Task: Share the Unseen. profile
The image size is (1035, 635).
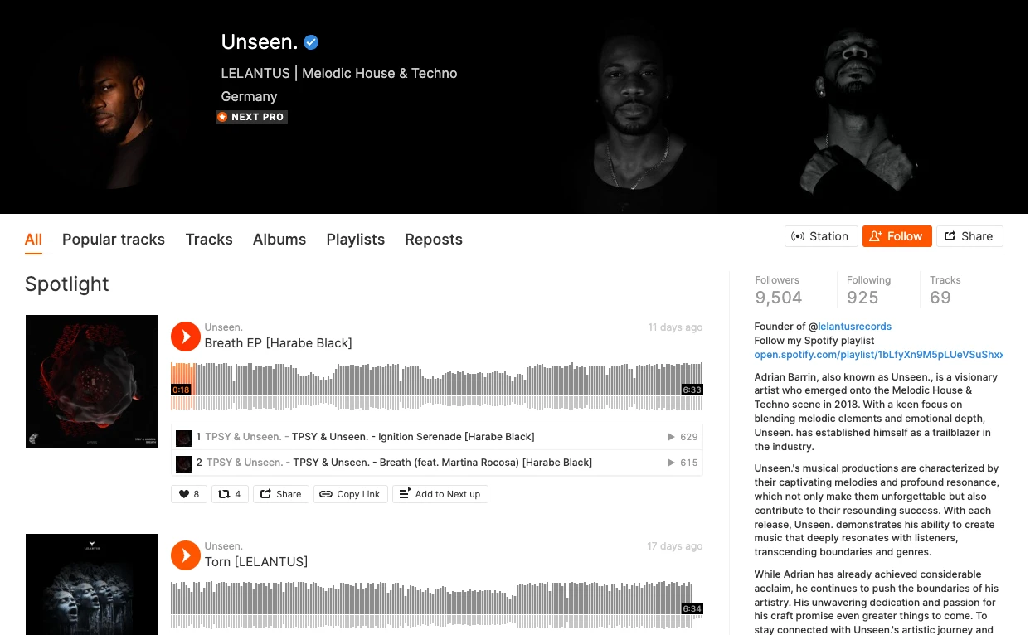Action: click(969, 236)
